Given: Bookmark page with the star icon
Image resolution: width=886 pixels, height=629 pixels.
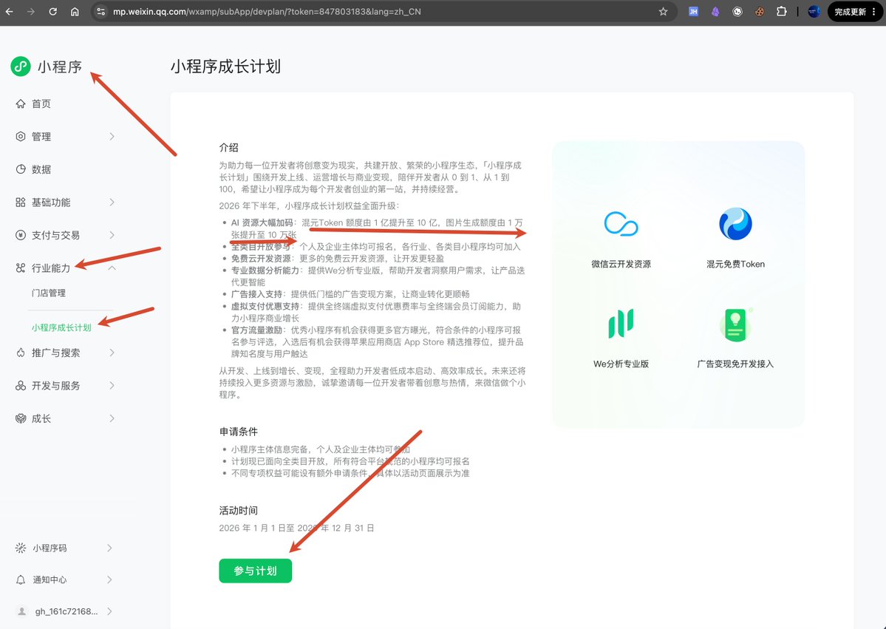Looking at the screenshot, I should click(x=664, y=11).
